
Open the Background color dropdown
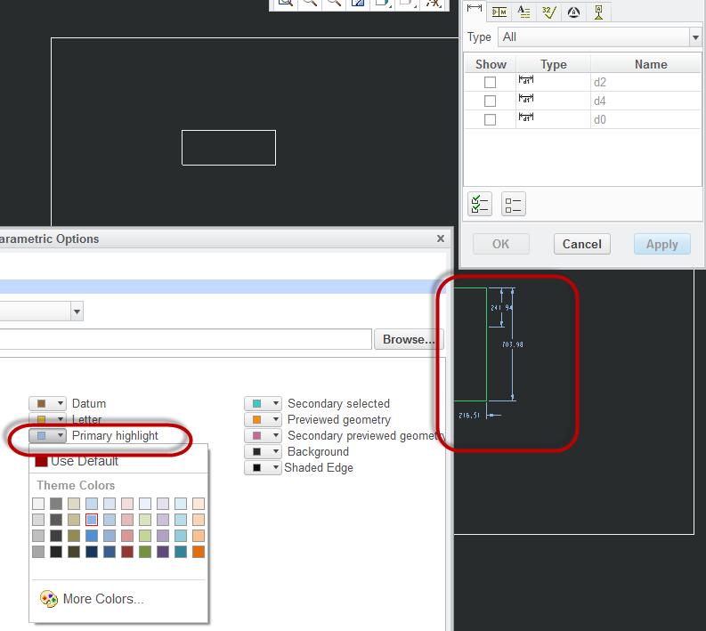[x=263, y=451]
